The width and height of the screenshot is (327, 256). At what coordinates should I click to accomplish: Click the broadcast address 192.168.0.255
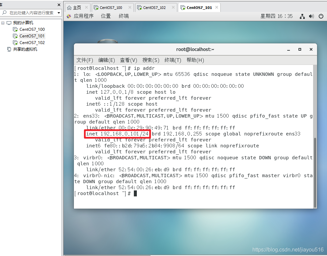pos(183,134)
